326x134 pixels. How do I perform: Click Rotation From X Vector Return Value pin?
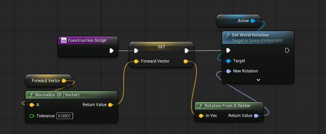256,116
